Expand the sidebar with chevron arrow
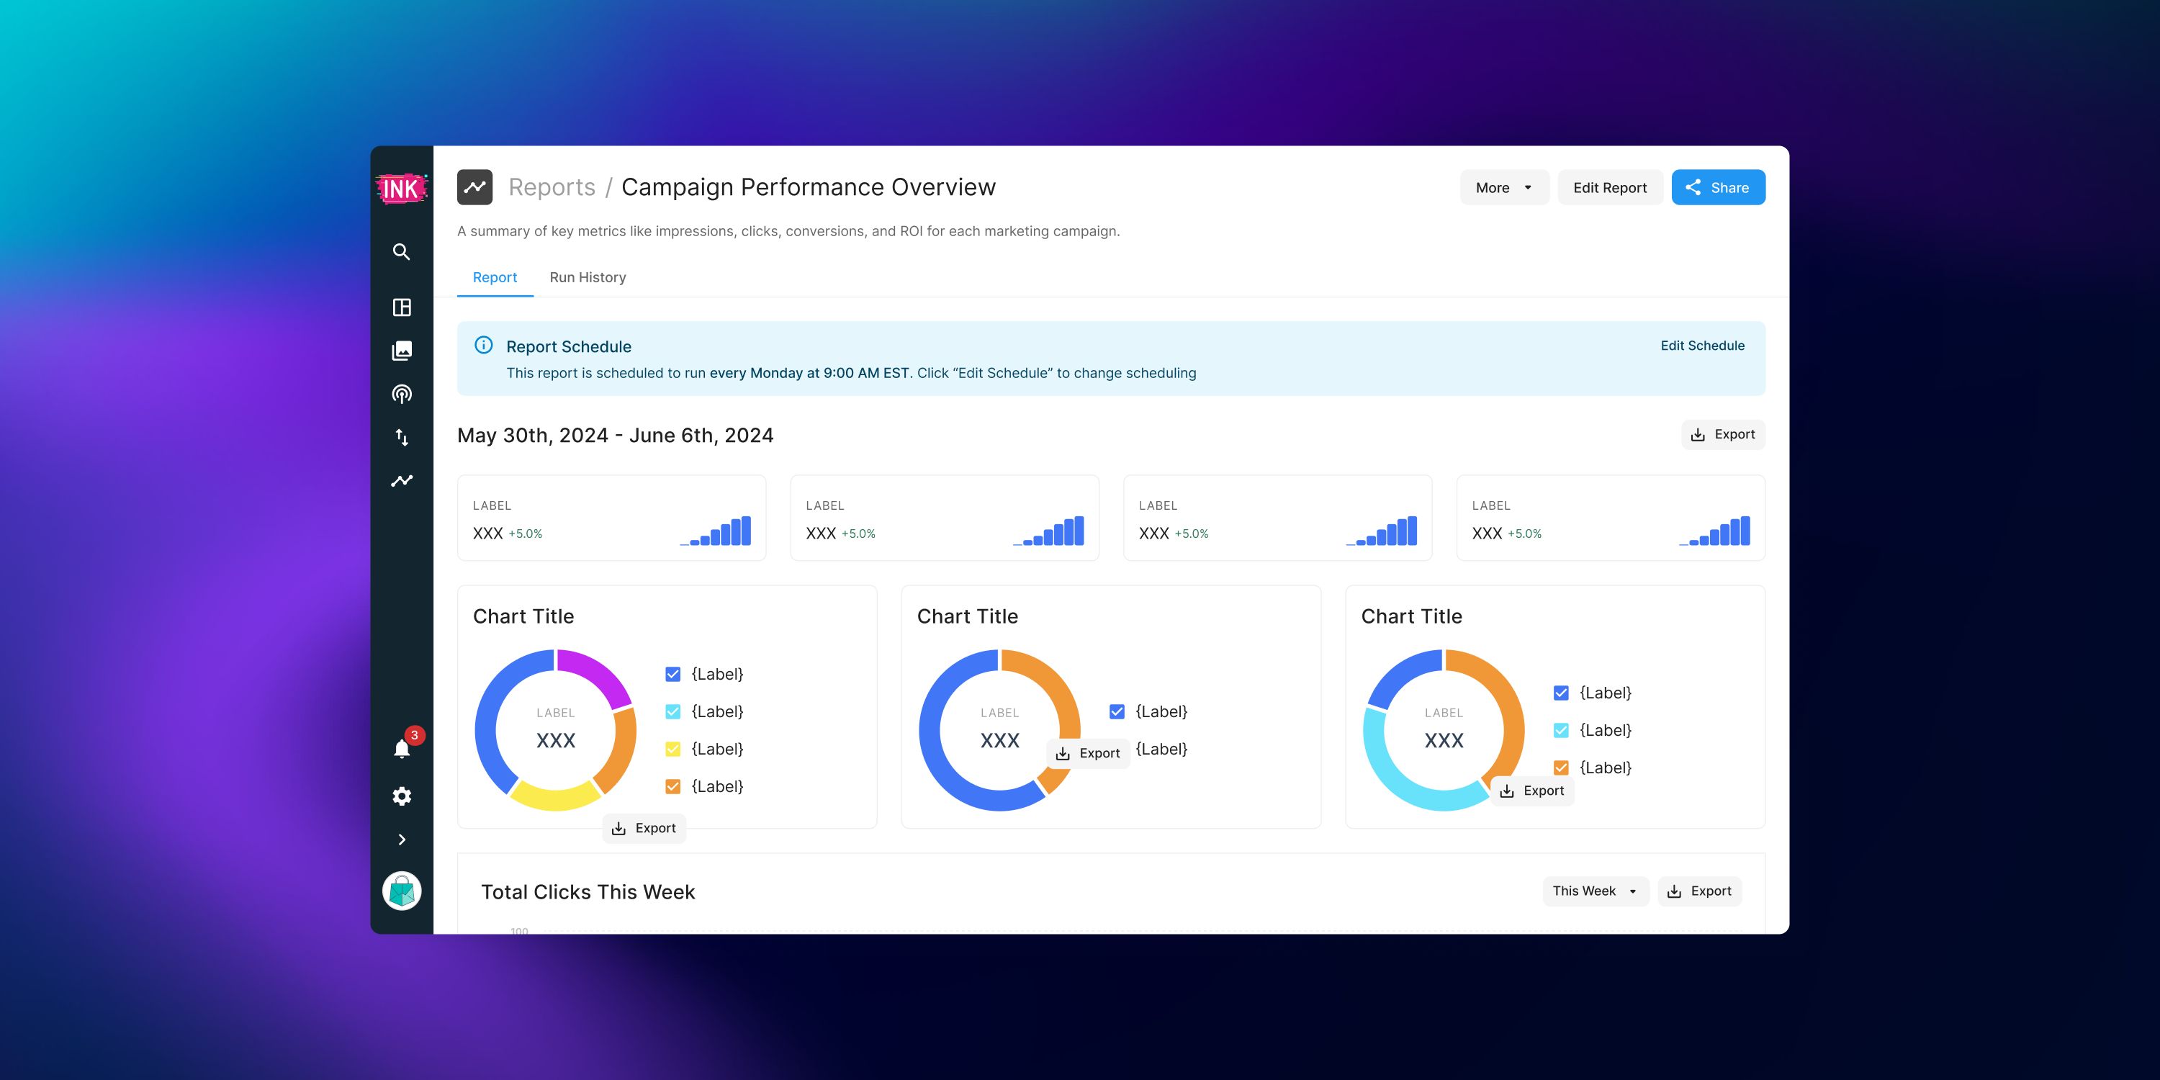Viewport: 2160px width, 1080px height. tap(402, 840)
